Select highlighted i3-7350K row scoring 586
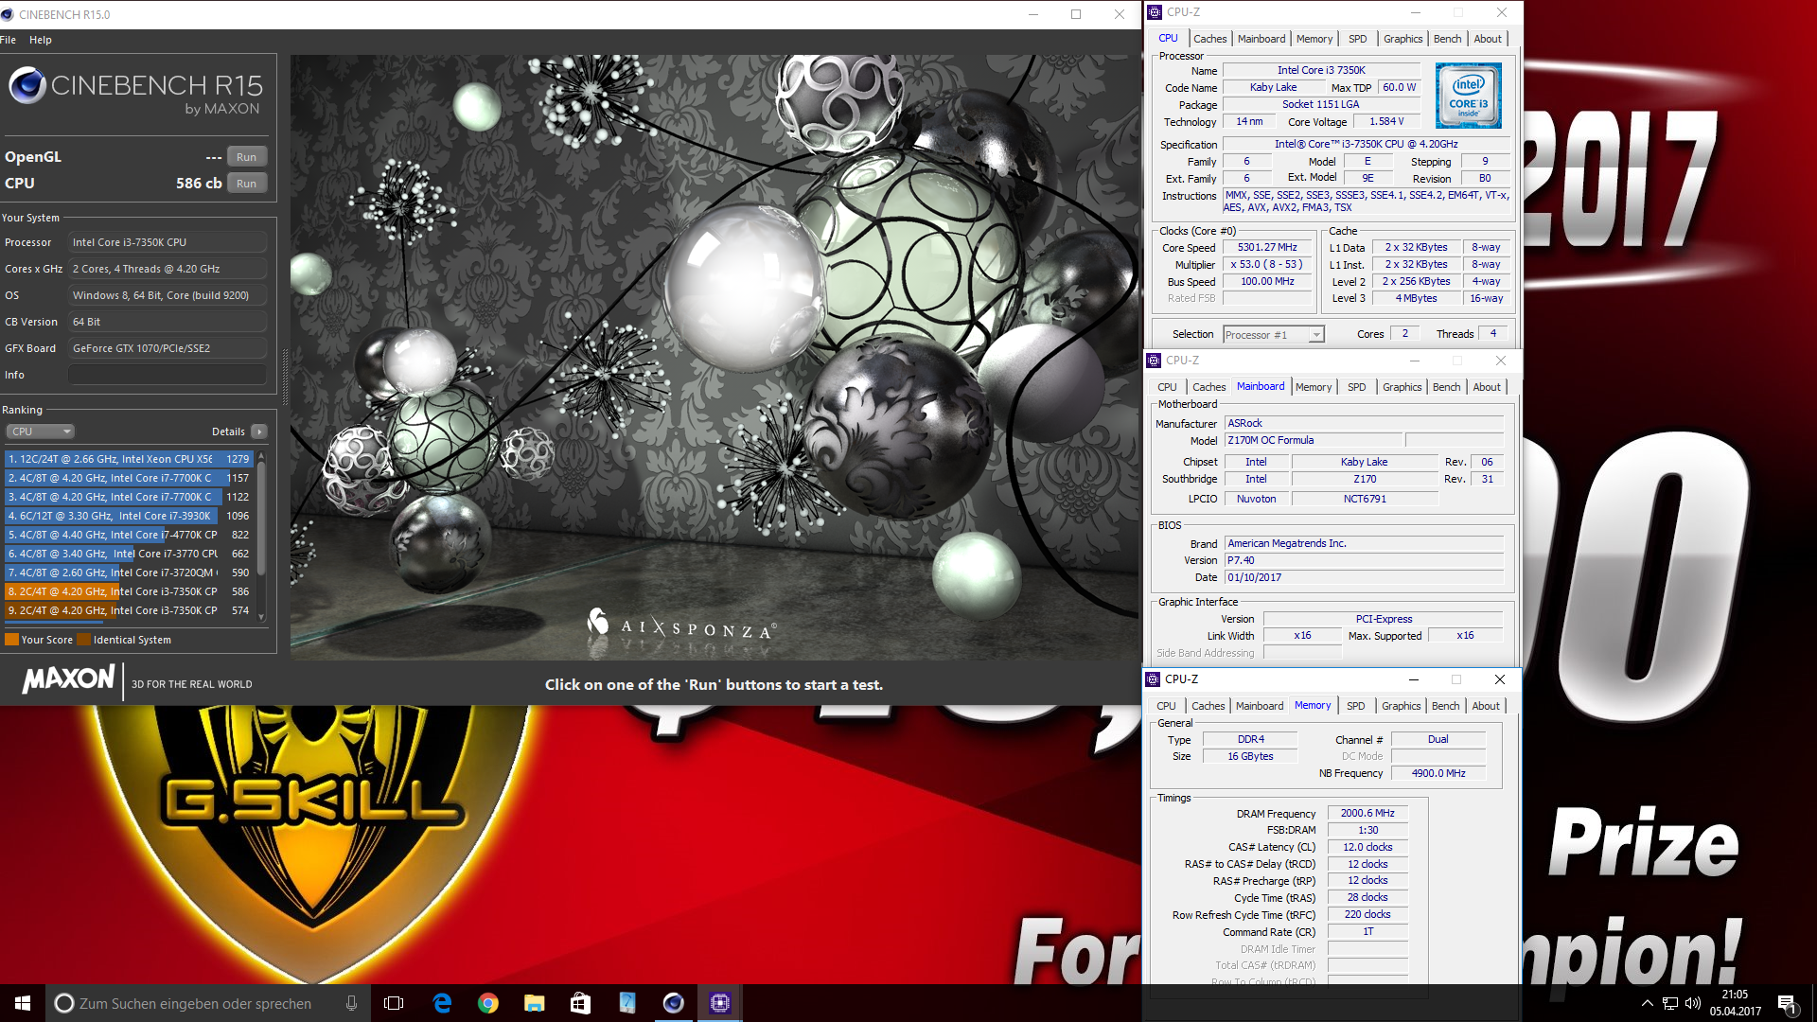 128,591
